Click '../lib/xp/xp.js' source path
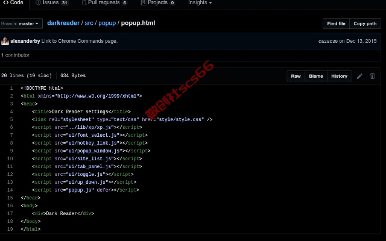 (90, 127)
